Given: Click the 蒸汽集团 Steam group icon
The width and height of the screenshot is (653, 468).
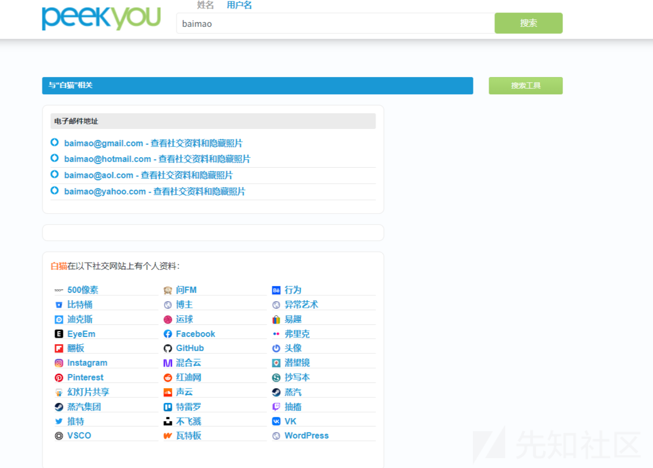Looking at the screenshot, I should (59, 407).
